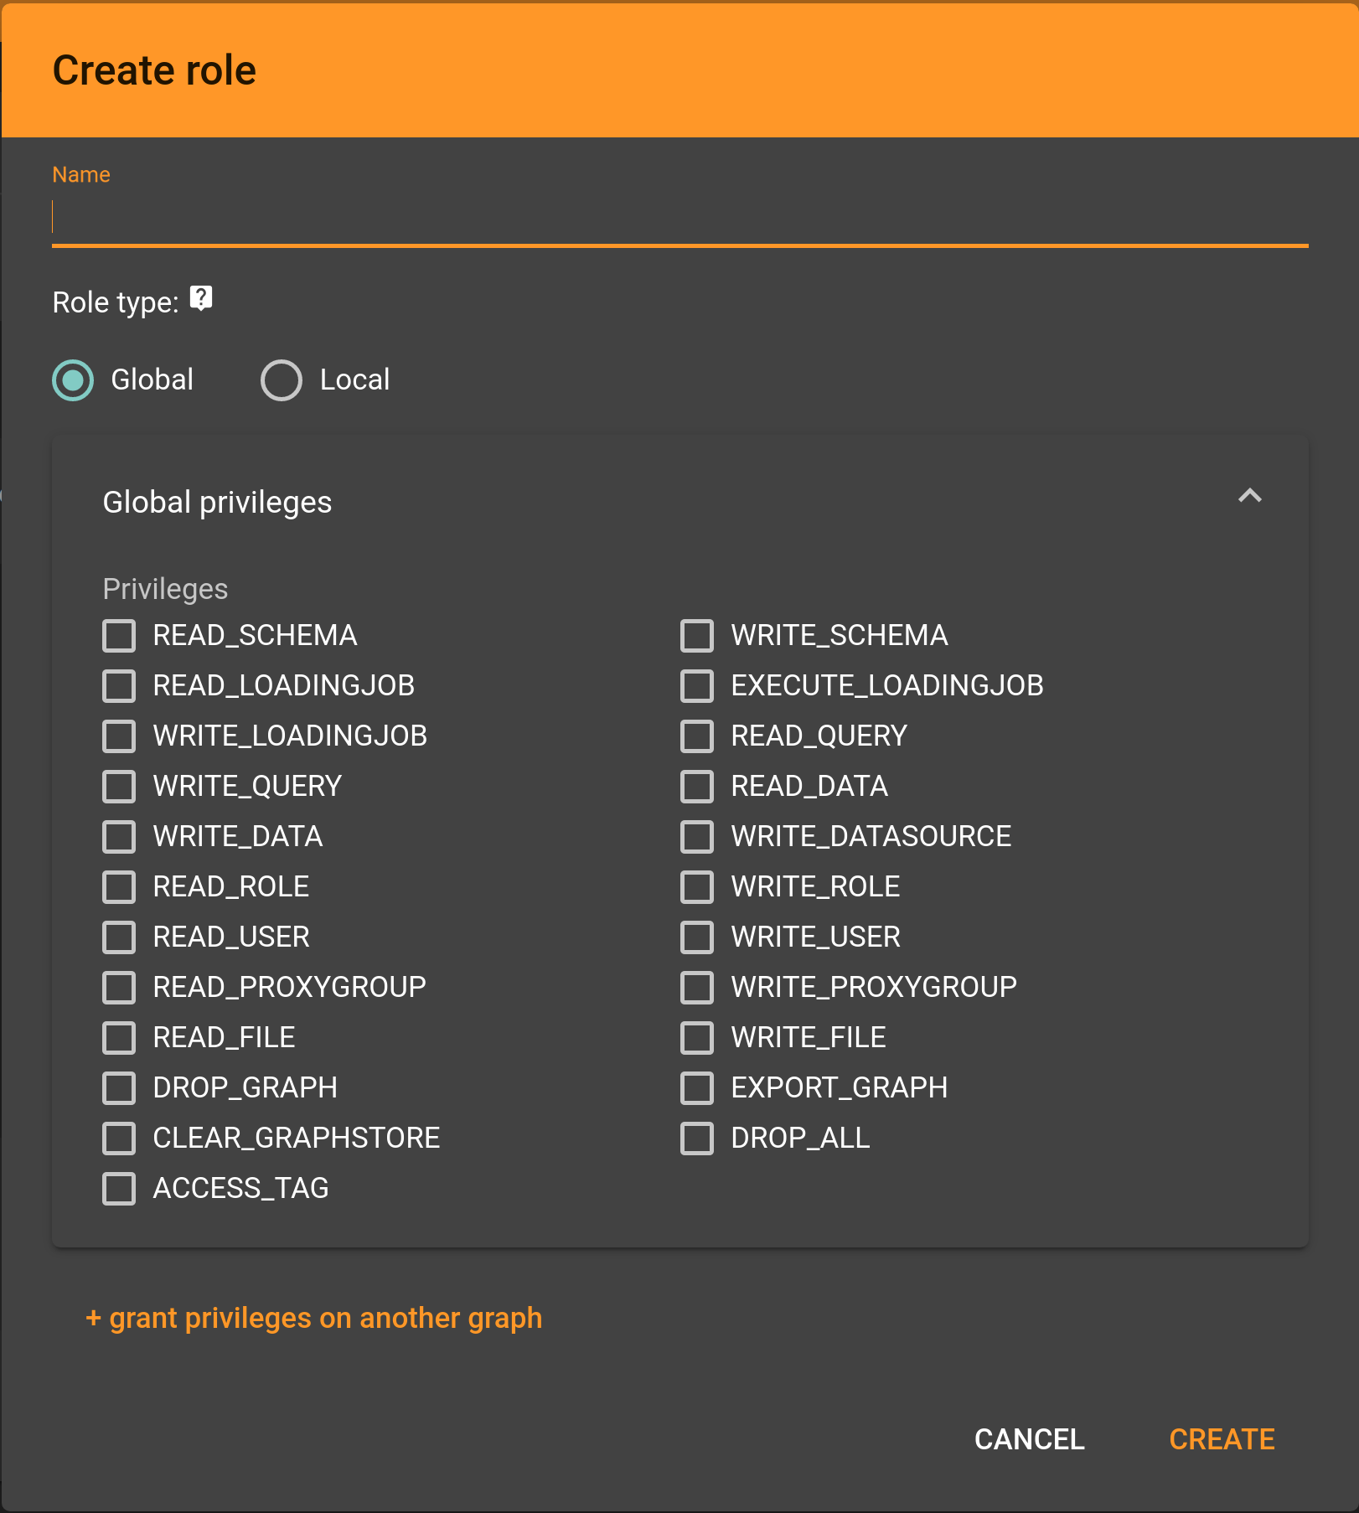Enable the READ_SCHEMA privilege
This screenshot has width=1359, height=1513.
[119, 636]
